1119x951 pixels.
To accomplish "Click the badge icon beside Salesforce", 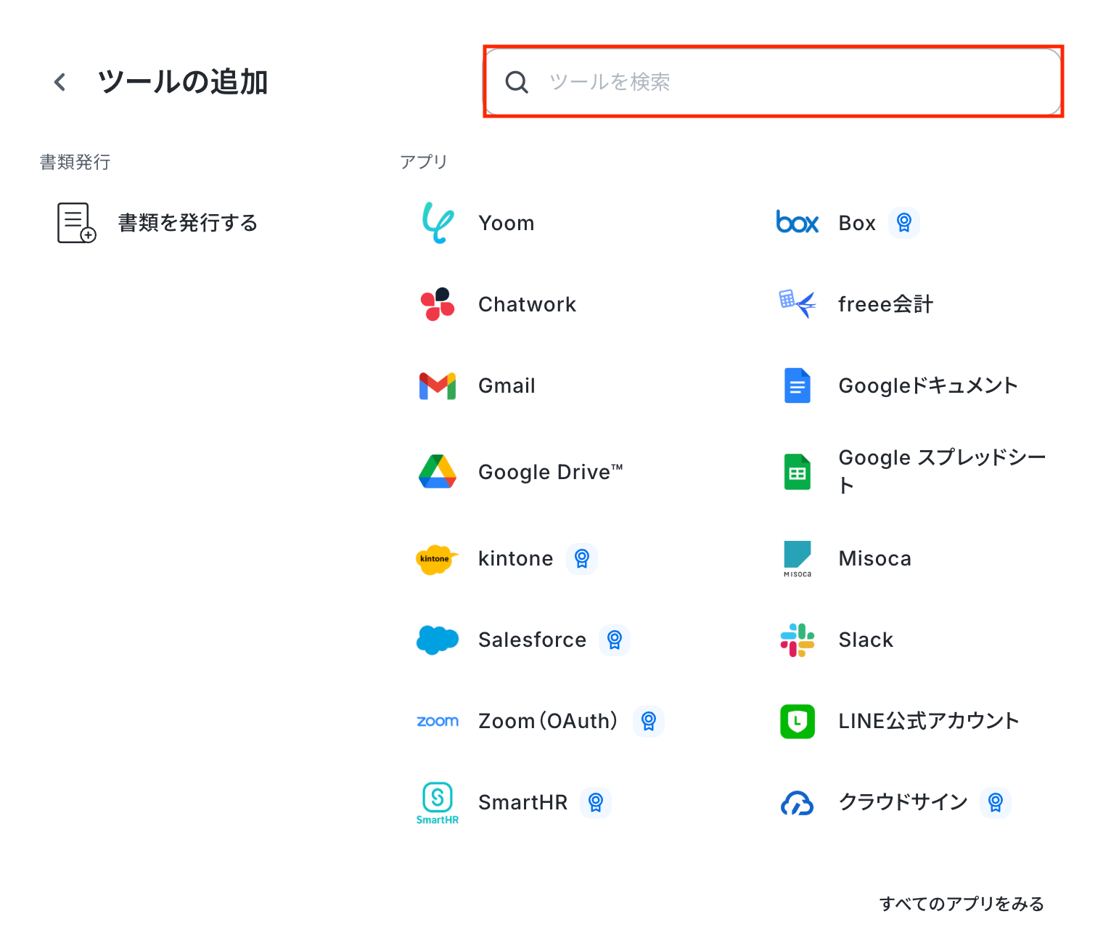I will 615,640.
